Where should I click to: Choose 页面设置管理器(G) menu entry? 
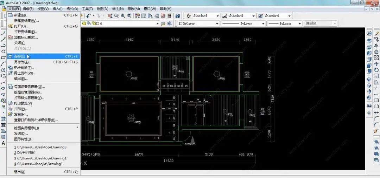(44, 87)
